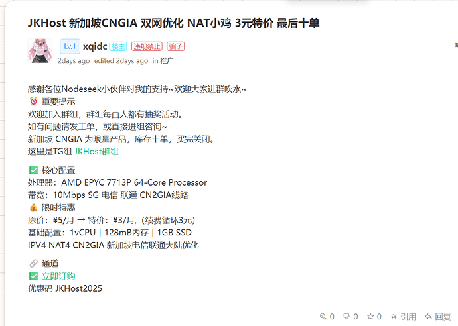The width and height of the screenshot is (458, 326).
Task: Click the 引用 quote button
Action: pos(404,316)
